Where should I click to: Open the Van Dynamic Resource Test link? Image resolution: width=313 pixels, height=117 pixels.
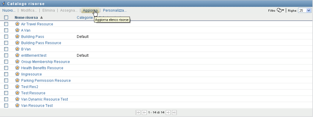click(45, 99)
